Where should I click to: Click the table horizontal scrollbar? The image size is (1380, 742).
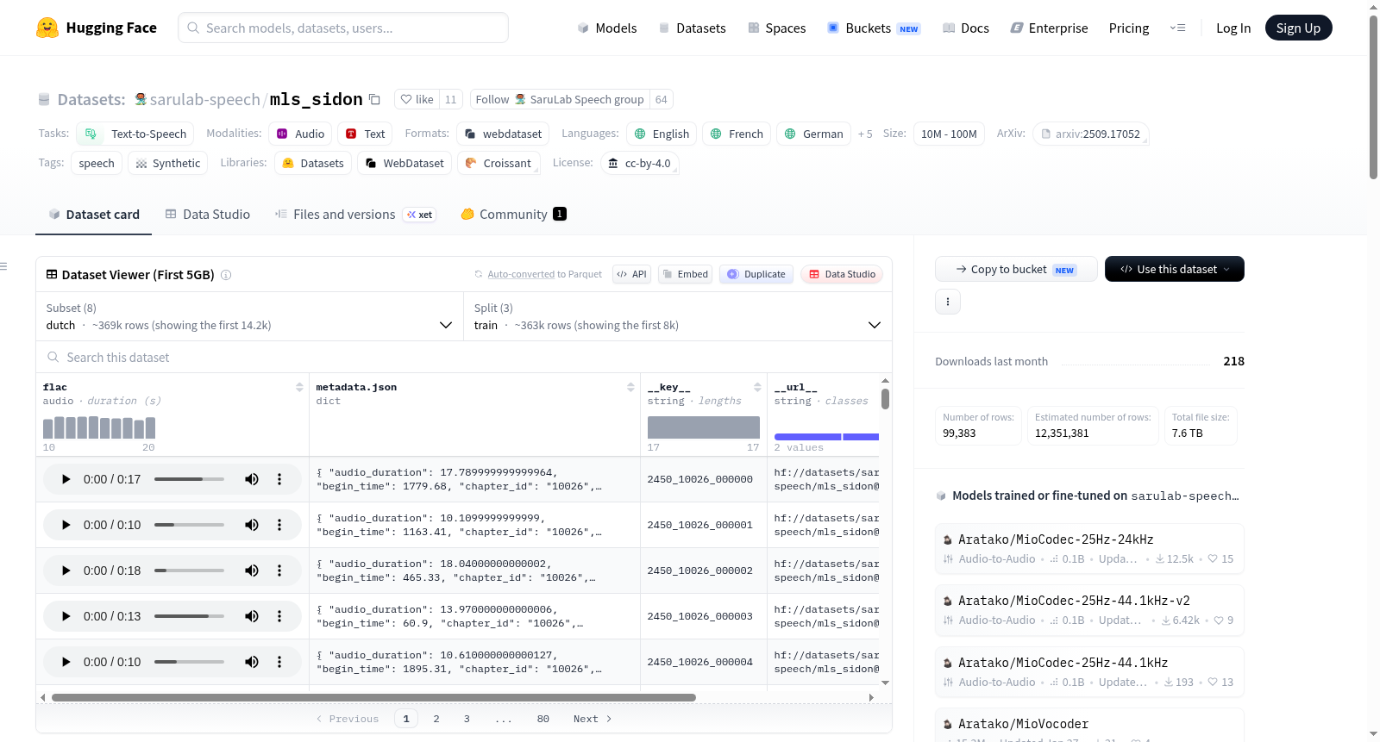[x=373, y=697]
